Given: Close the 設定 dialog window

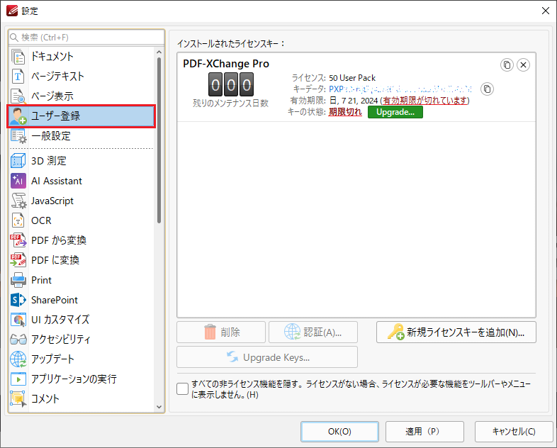Looking at the screenshot, I should (546, 11).
